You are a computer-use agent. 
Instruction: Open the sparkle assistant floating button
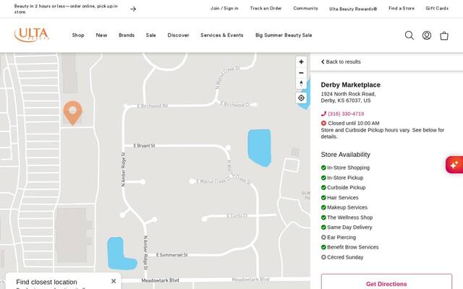454,165
